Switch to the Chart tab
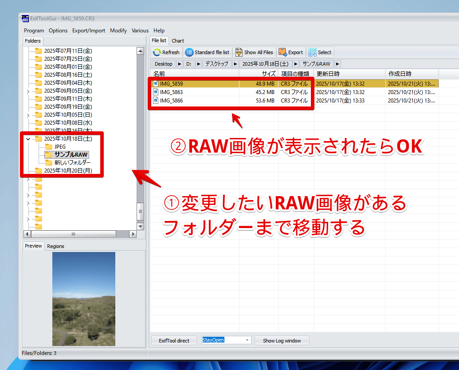Image resolution: width=459 pixels, height=370 pixels. point(178,40)
